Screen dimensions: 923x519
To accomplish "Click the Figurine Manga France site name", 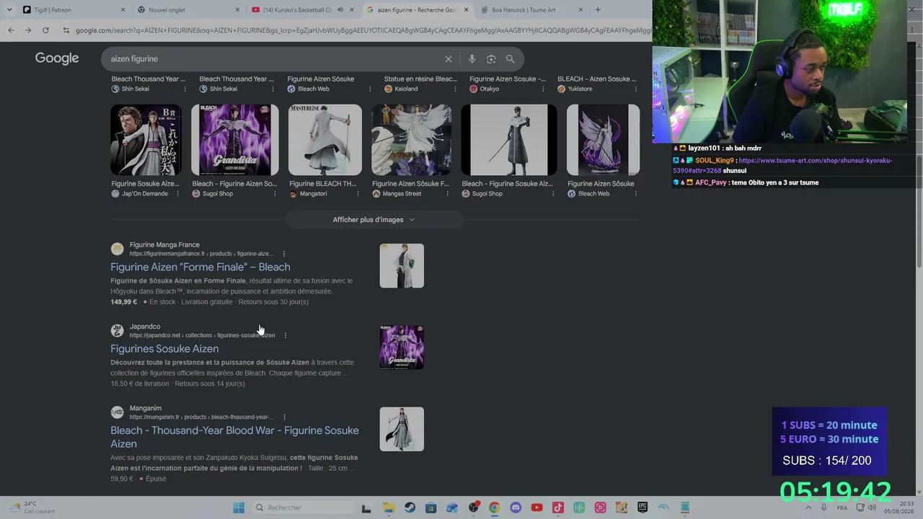I will click(164, 245).
